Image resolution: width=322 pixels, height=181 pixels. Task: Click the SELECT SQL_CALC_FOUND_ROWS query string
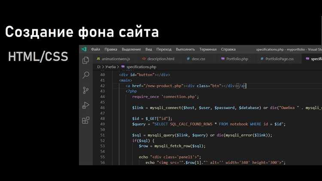pyautogui.click(x=218, y=124)
